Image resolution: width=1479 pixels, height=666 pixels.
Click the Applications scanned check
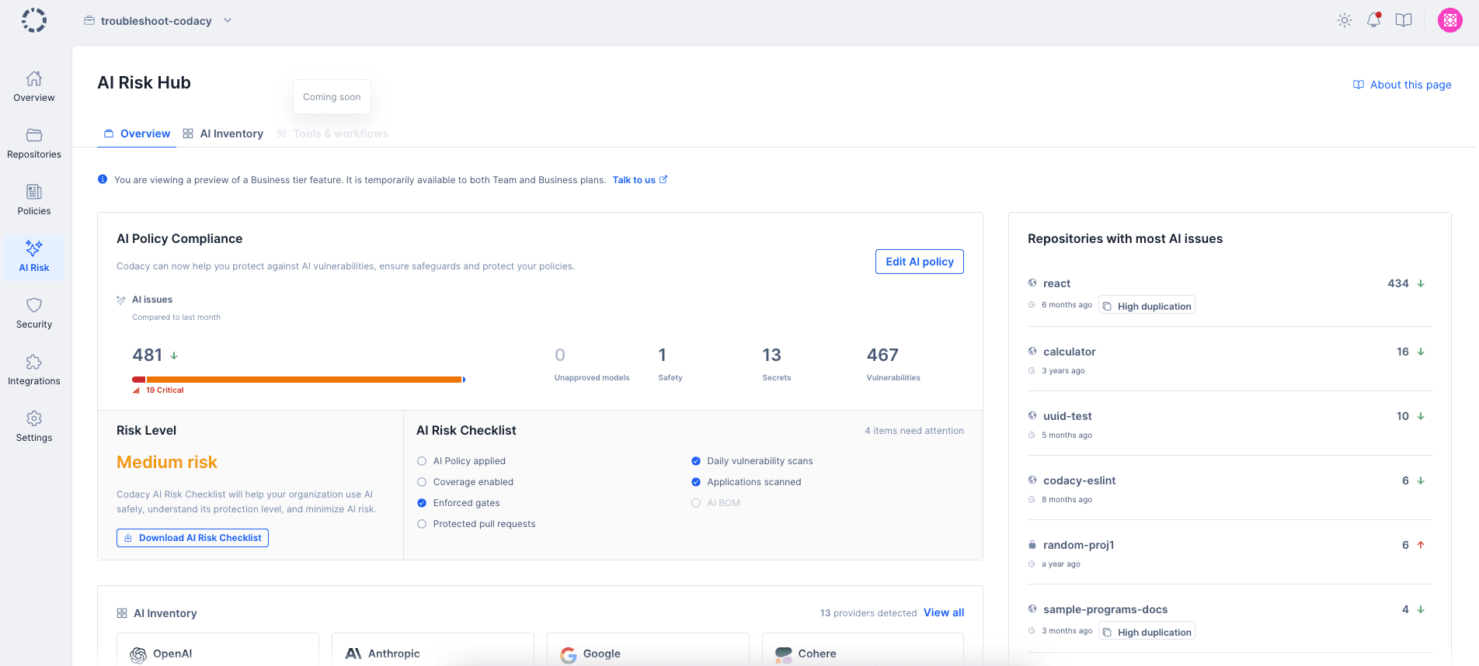(696, 482)
